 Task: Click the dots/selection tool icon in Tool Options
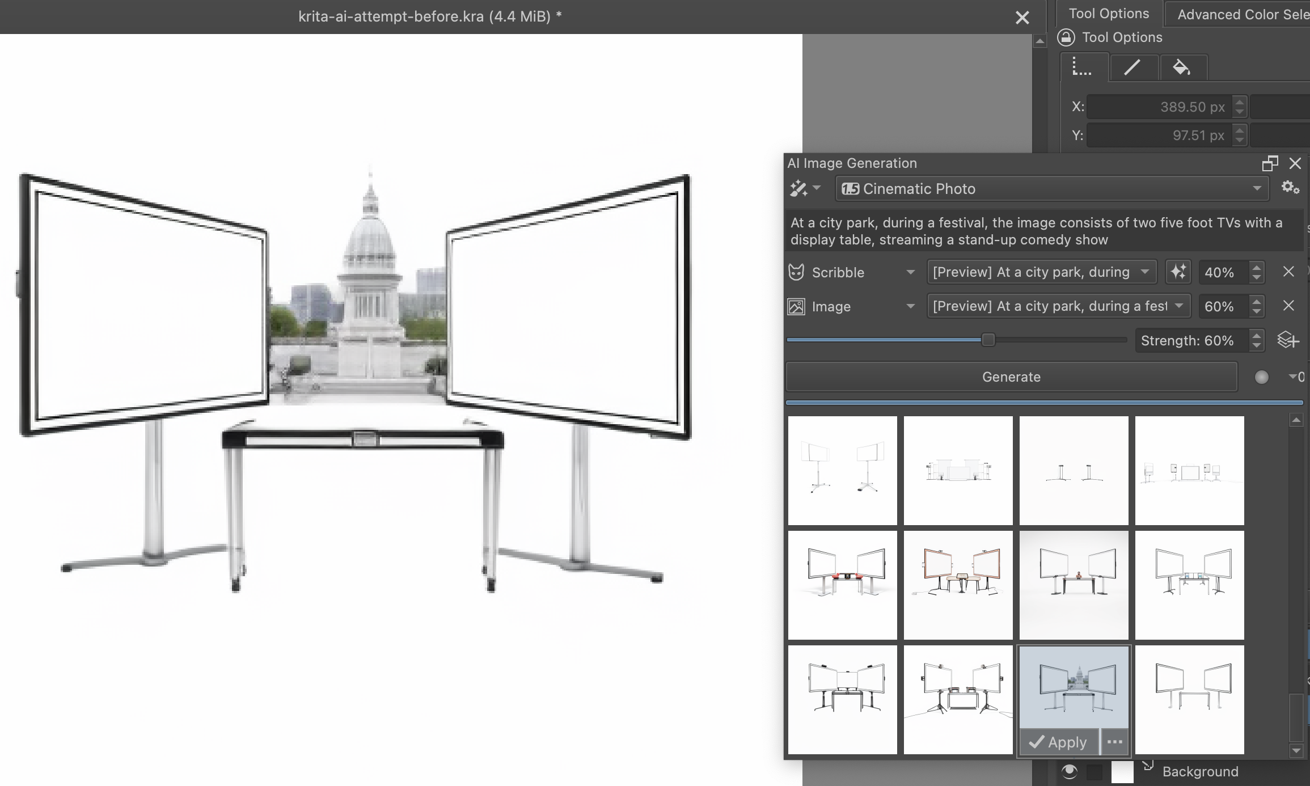tap(1081, 66)
